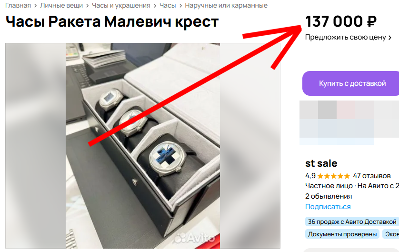Select the Часы breadcrumb link

pyautogui.click(x=168, y=5)
